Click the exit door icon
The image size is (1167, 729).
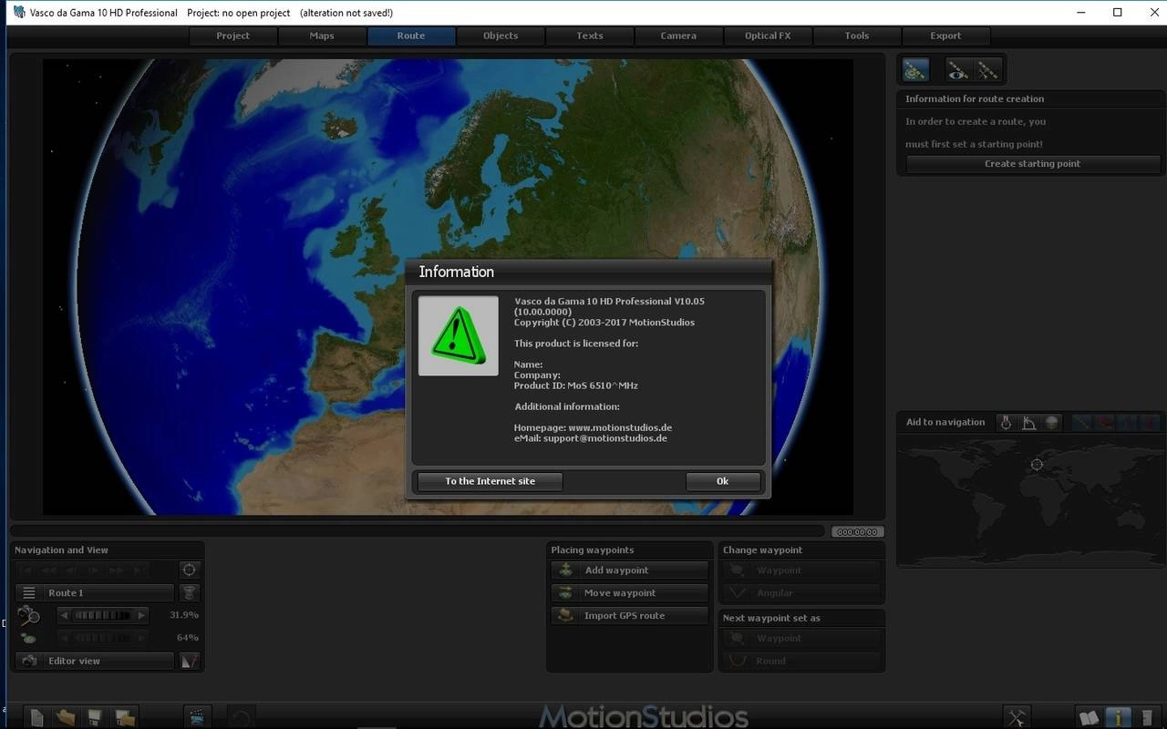coord(1147,717)
